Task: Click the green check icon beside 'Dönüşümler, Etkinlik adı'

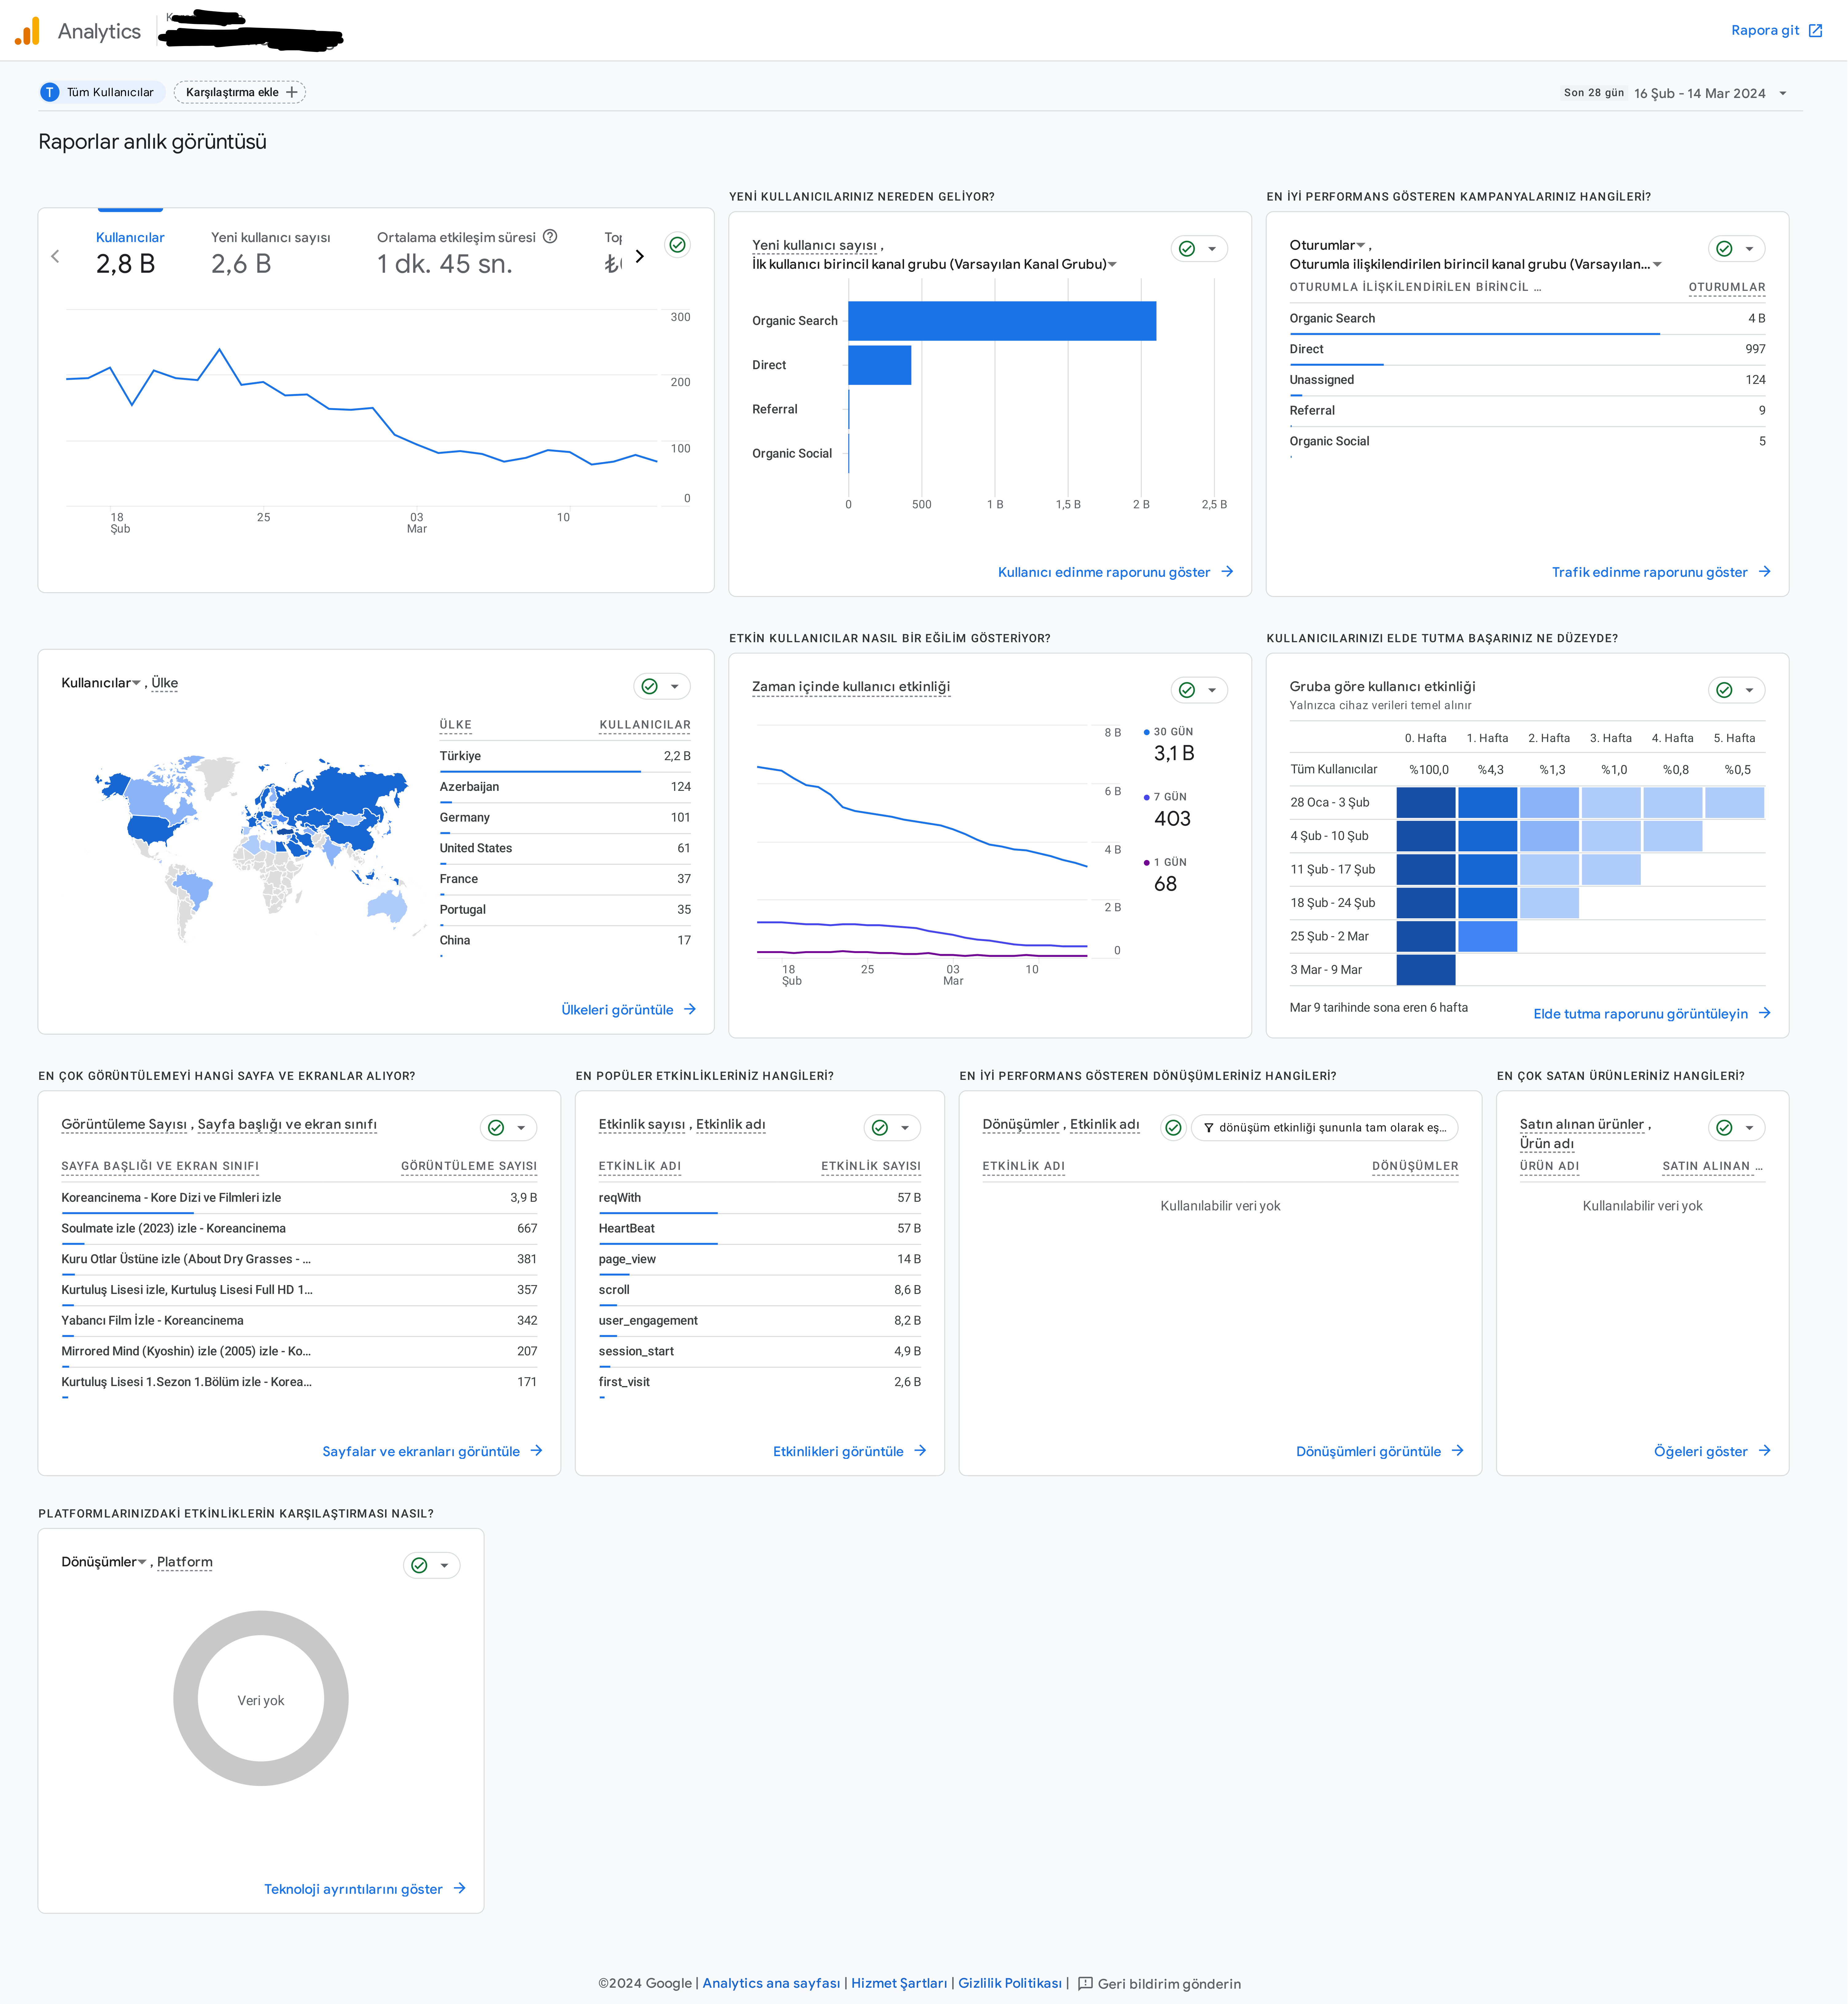Action: (x=1173, y=1128)
